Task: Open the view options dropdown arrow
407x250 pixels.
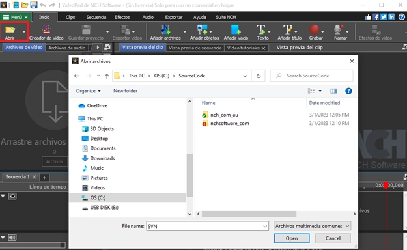Action: pos(320,91)
